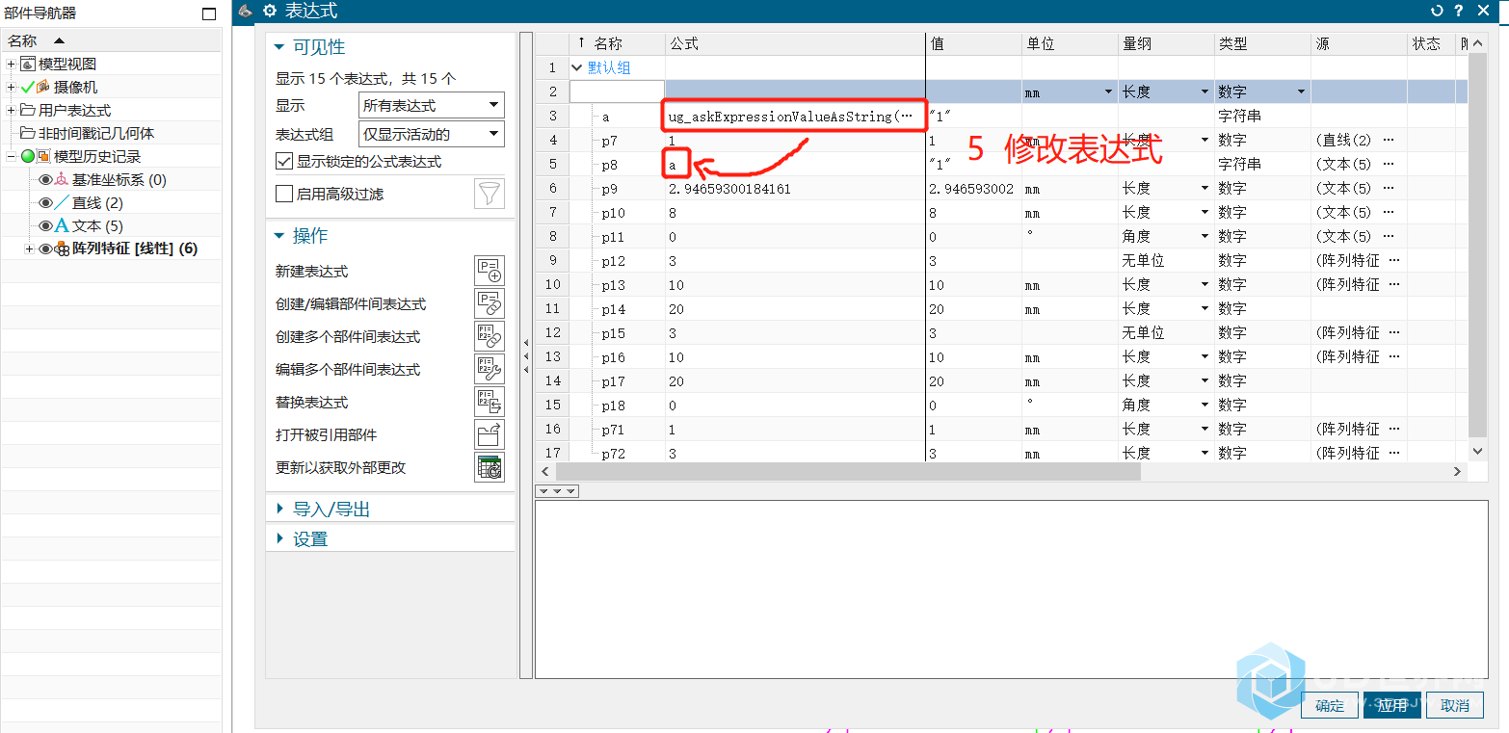Viewport: 1509px width, 733px height.
Task: Click the formula value 2.94659300184161
Action: tap(729, 189)
